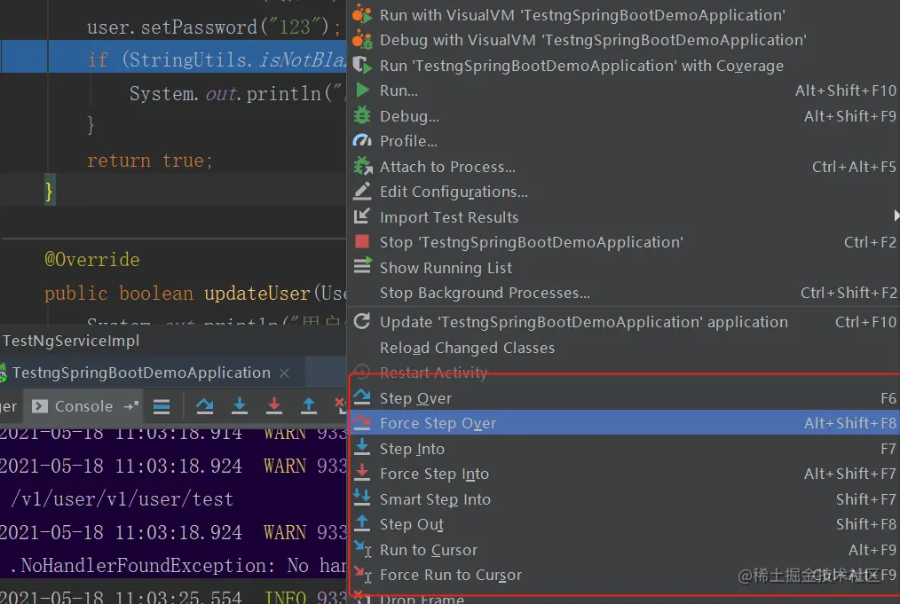
Task: Click the red Stop square icon
Action: pos(362,241)
